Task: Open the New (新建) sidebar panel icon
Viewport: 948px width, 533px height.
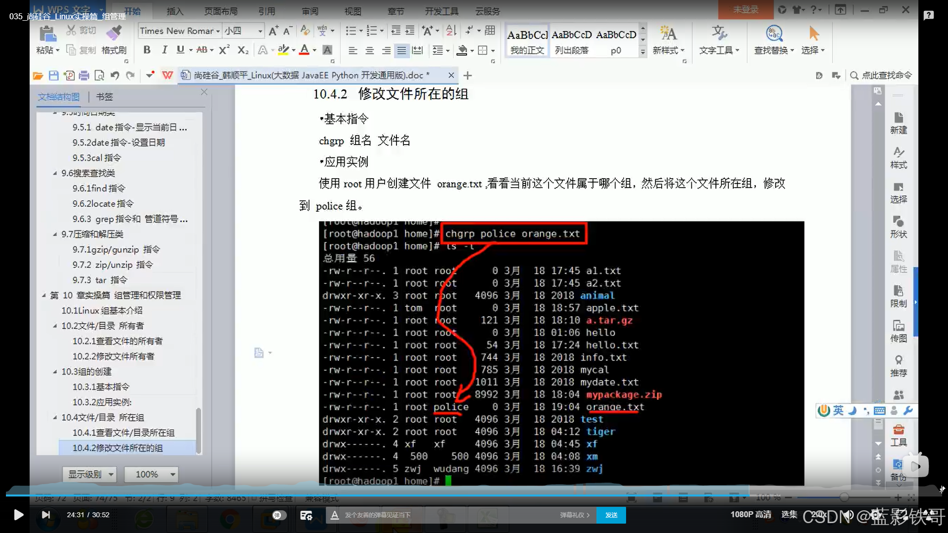Action: click(x=898, y=122)
